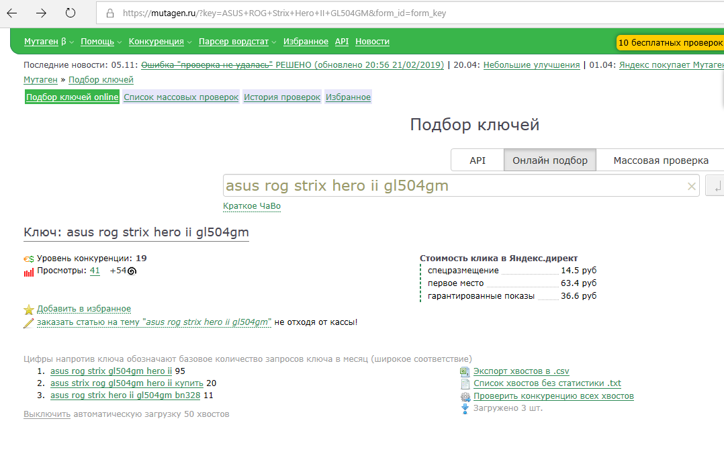Open keyword asus rog strix gl504gm hero ii
The height and width of the screenshot is (472, 724).
(x=111, y=371)
